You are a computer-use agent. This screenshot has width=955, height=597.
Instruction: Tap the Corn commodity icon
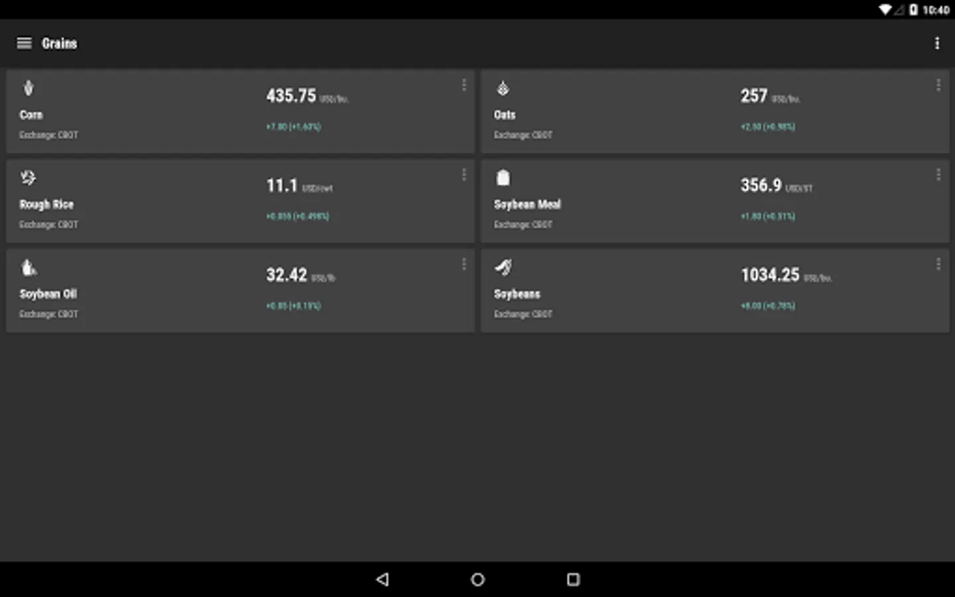[29, 88]
